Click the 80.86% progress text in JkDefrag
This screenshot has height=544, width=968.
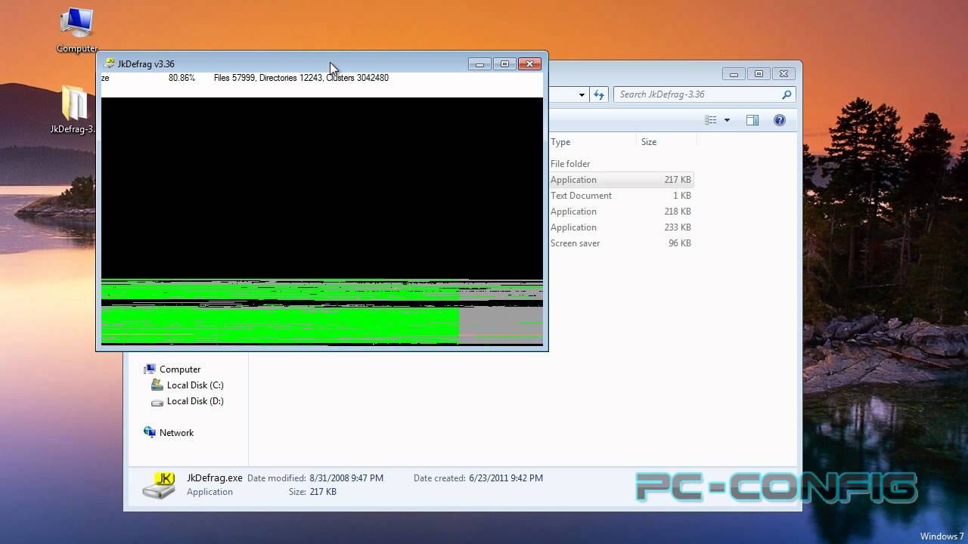click(181, 78)
